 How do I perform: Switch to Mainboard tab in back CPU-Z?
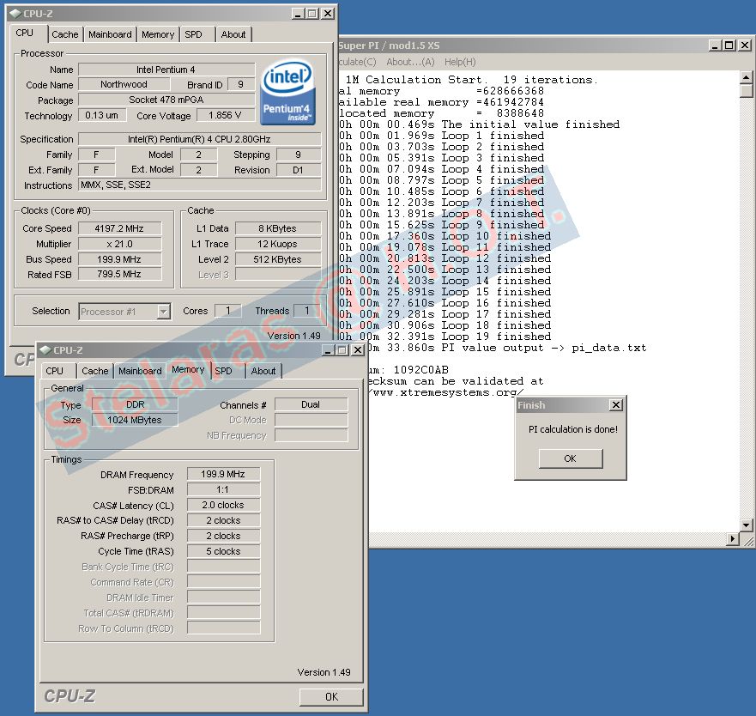(110, 34)
